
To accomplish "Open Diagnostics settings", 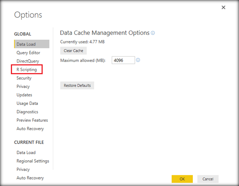I will (x=27, y=112).
